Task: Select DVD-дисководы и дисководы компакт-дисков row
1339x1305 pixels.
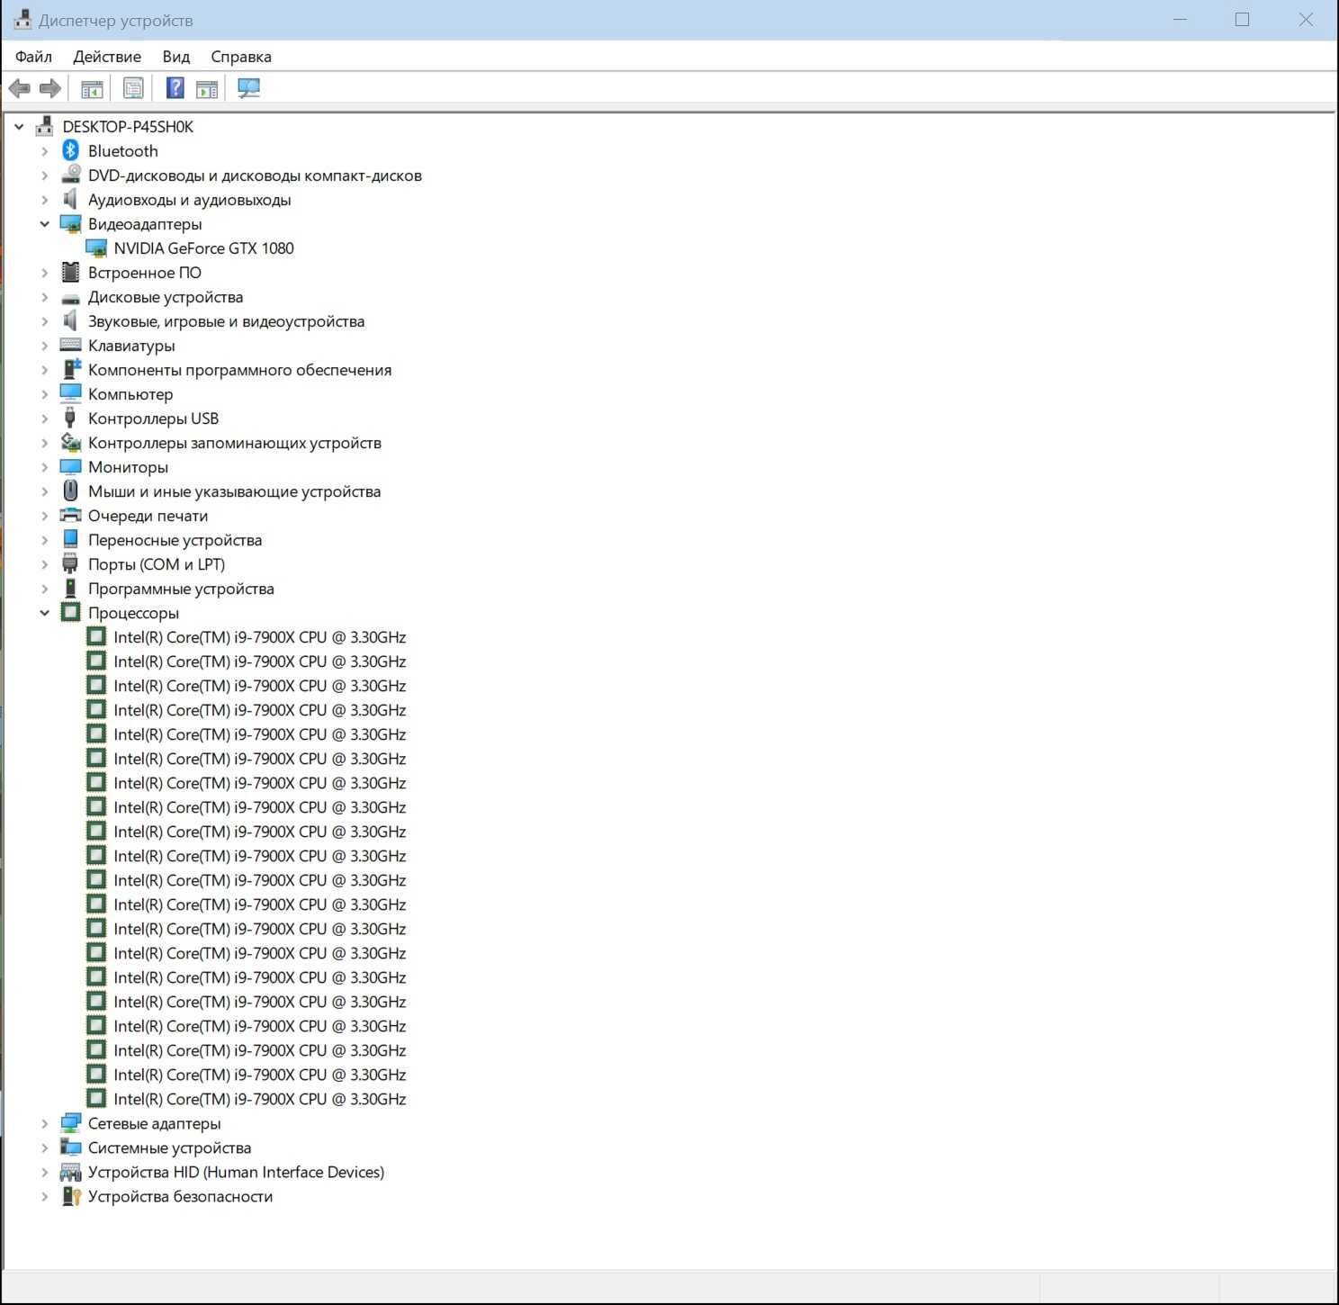Action: [255, 175]
